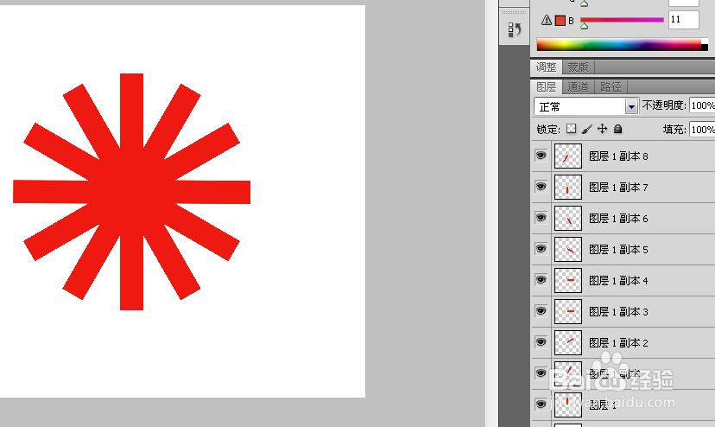This screenshot has height=427, width=715.
Task: Open the 路径 tab
Action: (611, 86)
